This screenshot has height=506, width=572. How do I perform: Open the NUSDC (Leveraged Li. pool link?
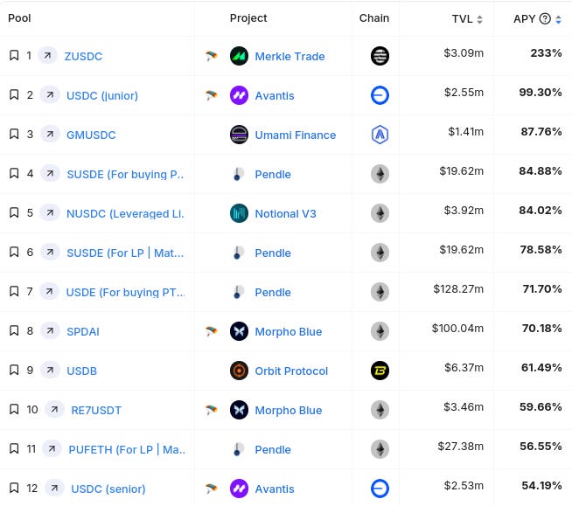[x=125, y=214]
